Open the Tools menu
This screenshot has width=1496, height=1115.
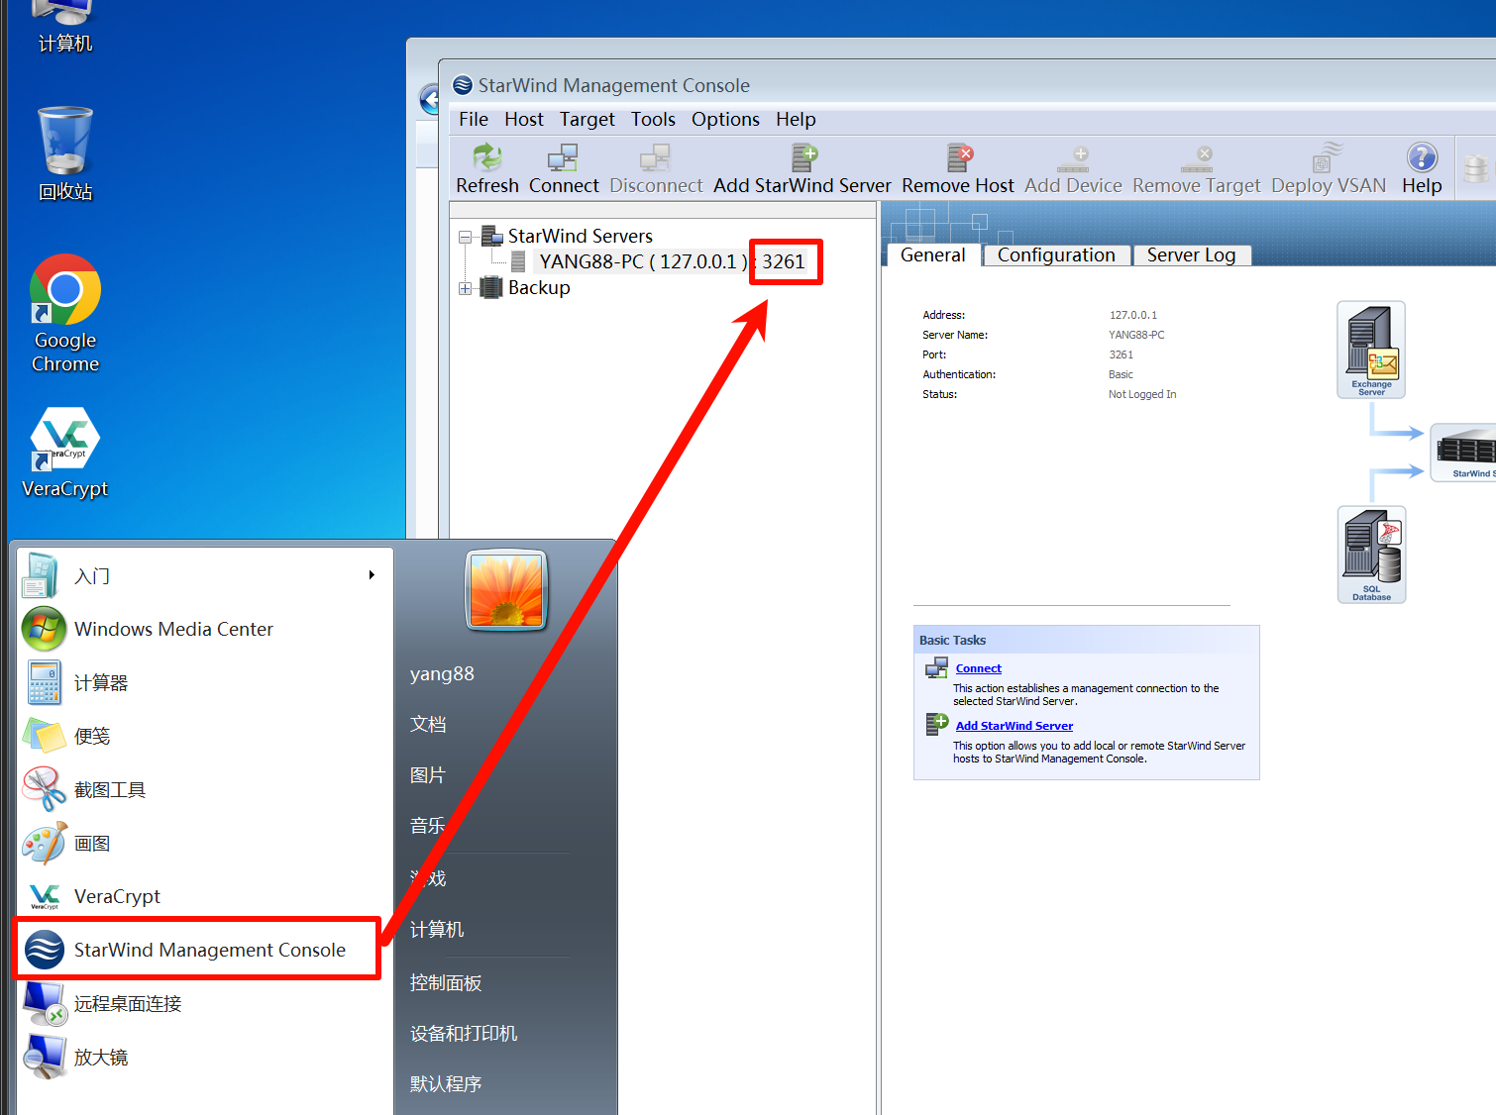pos(653,119)
